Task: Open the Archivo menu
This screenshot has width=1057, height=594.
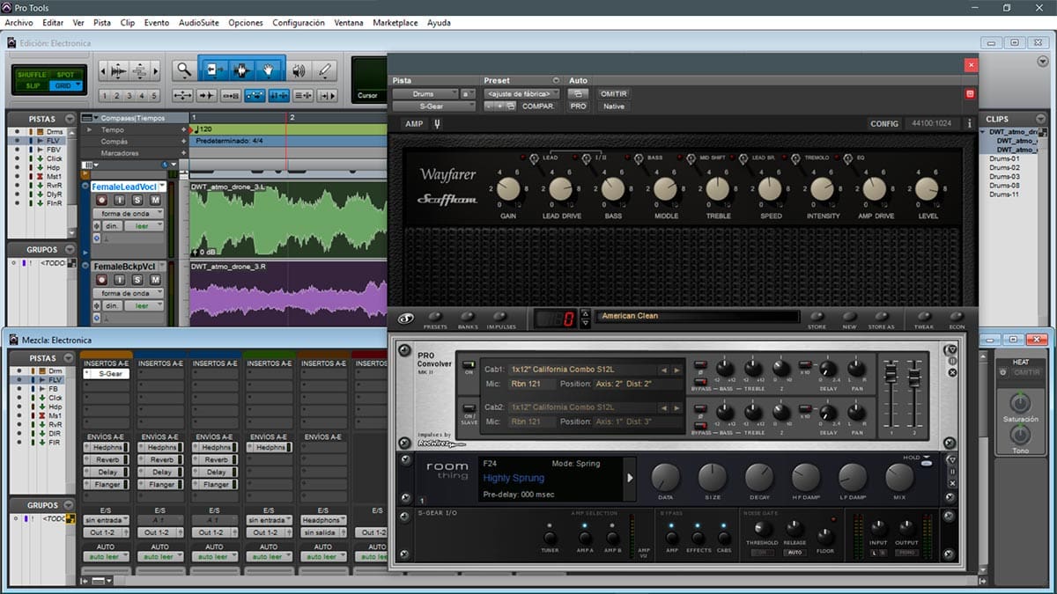Action: (x=18, y=22)
